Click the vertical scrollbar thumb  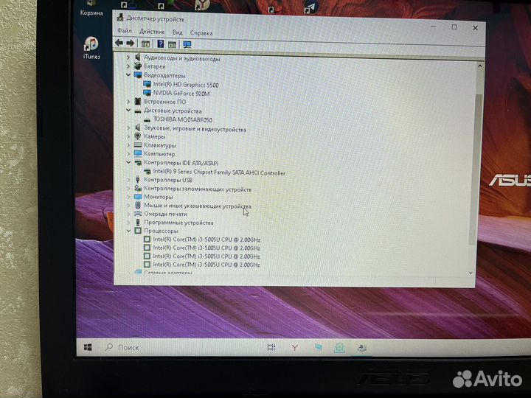pyautogui.click(x=475, y=170)
